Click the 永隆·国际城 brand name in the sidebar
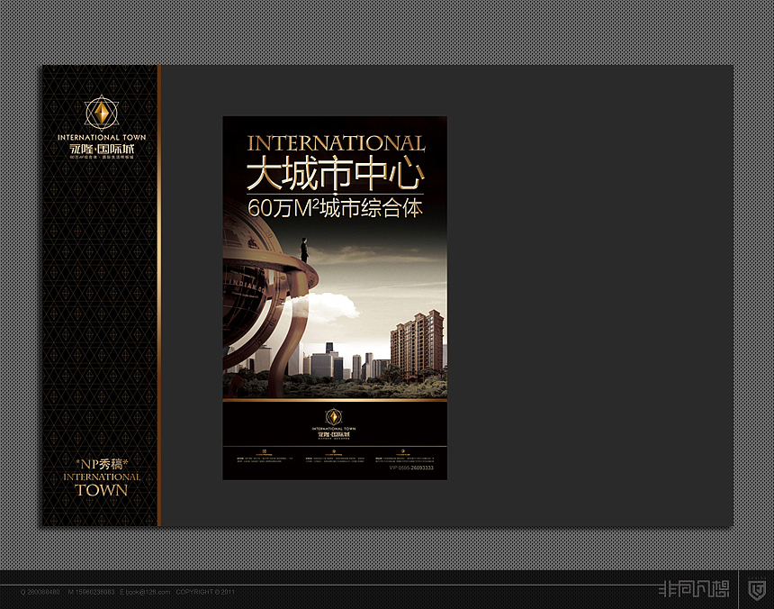Image resolution: width=774 pixels, height=609 pixels. click(x=102, y=149)
